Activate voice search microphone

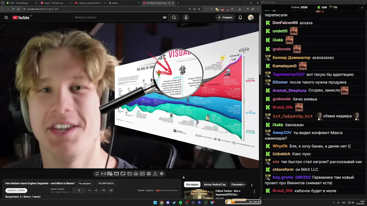(186, 17)
